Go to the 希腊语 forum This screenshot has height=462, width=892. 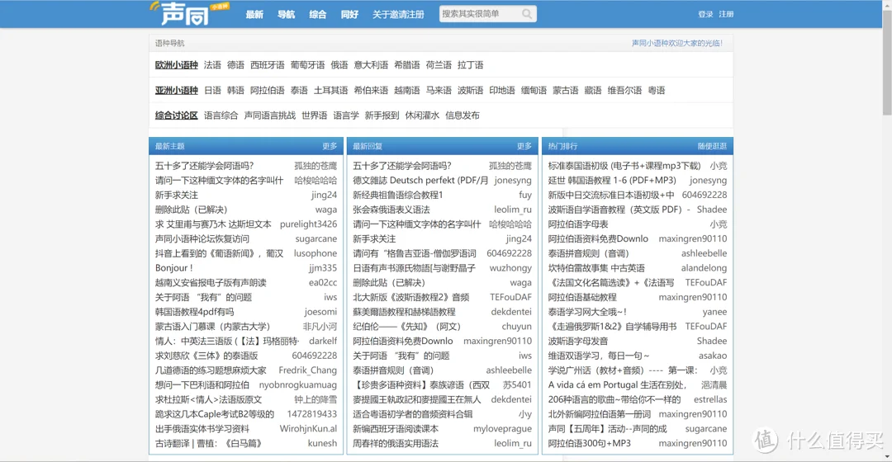pos(406,65)
